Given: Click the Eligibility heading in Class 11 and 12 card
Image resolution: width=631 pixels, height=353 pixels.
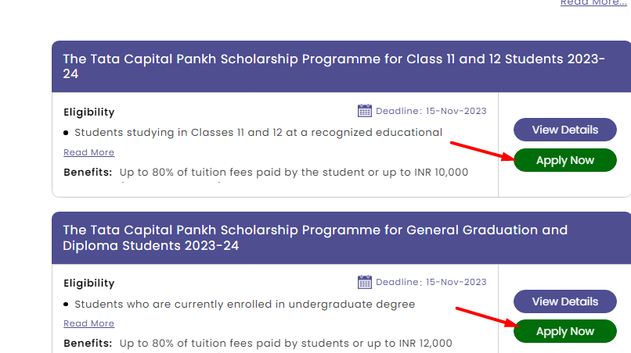Looking at the screenshot, I should tap(89, 112).
